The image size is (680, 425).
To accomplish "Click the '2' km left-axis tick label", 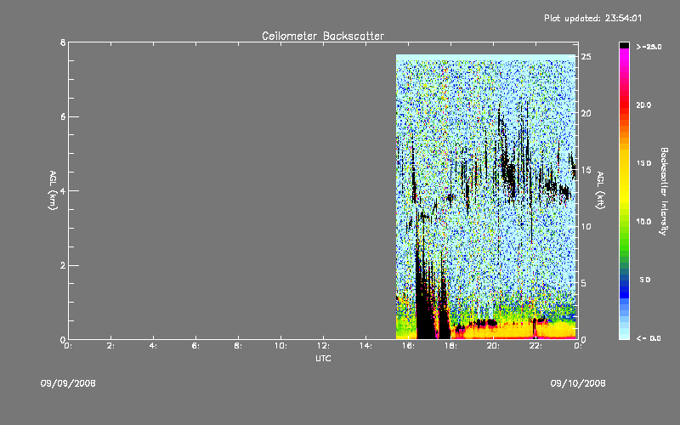I will tap(63, 265).
